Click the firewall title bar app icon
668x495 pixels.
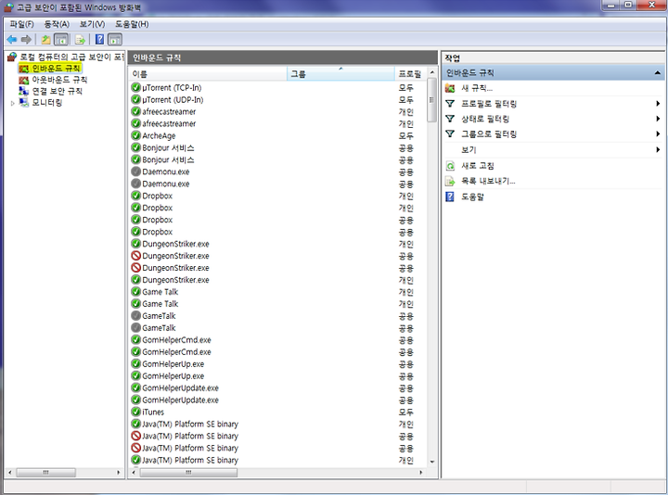coord(8,7)
